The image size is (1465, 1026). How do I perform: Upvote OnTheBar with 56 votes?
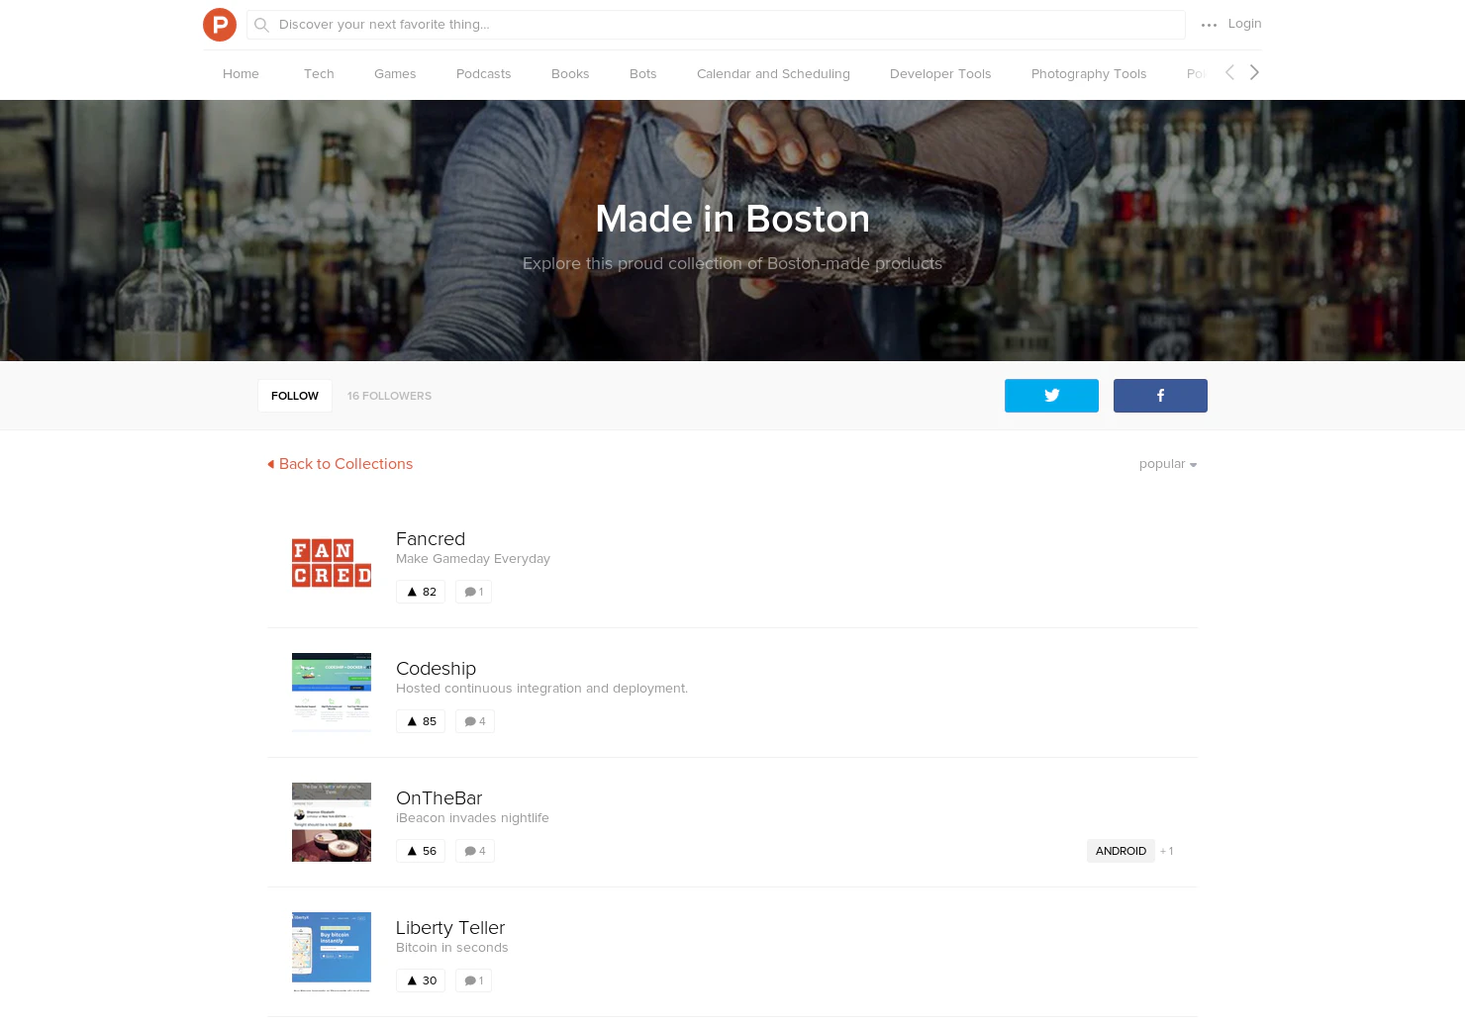tap(421, 851)
